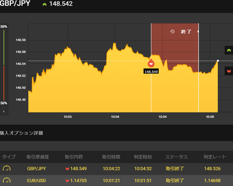Click the red entry marker on chart
The image size is (233, 186).
coord(151,63)
